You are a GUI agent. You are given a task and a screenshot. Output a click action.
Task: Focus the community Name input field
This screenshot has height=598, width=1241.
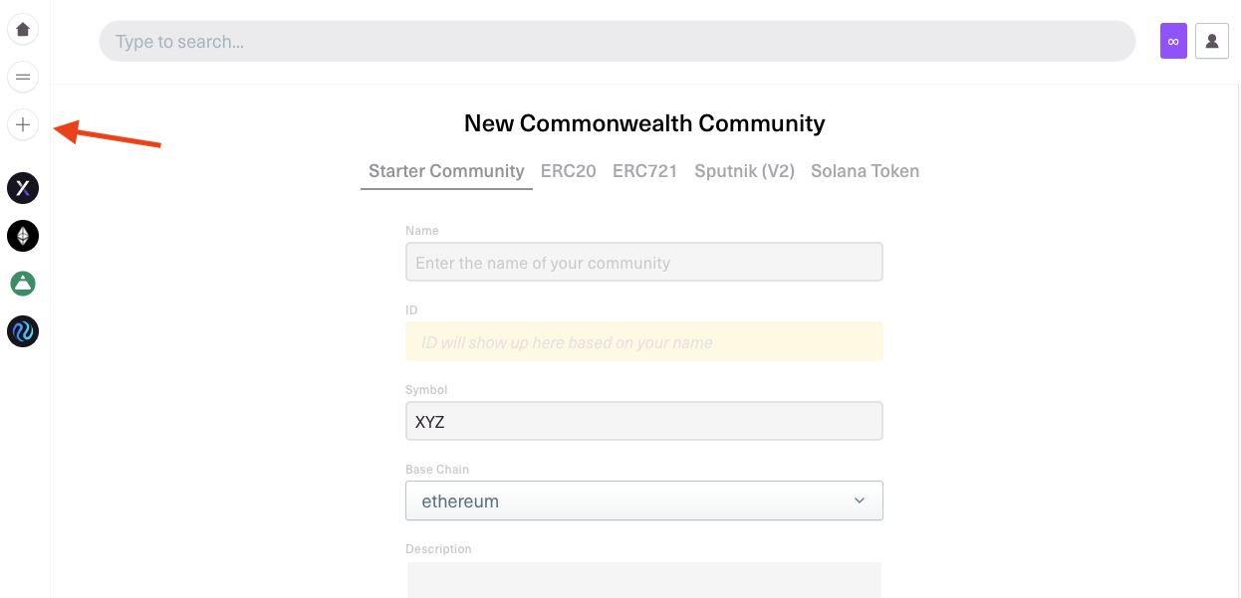pyautogui.click(x=643, y=263)
